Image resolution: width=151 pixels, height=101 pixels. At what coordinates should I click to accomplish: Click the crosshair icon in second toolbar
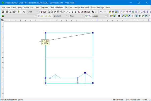tap(133, 16)
